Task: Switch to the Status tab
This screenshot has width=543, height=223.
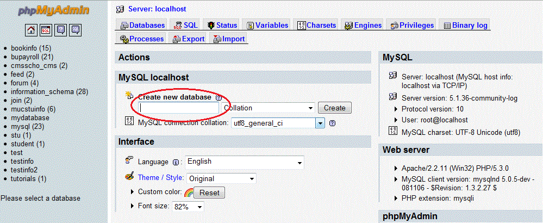Action: (222, 25)
